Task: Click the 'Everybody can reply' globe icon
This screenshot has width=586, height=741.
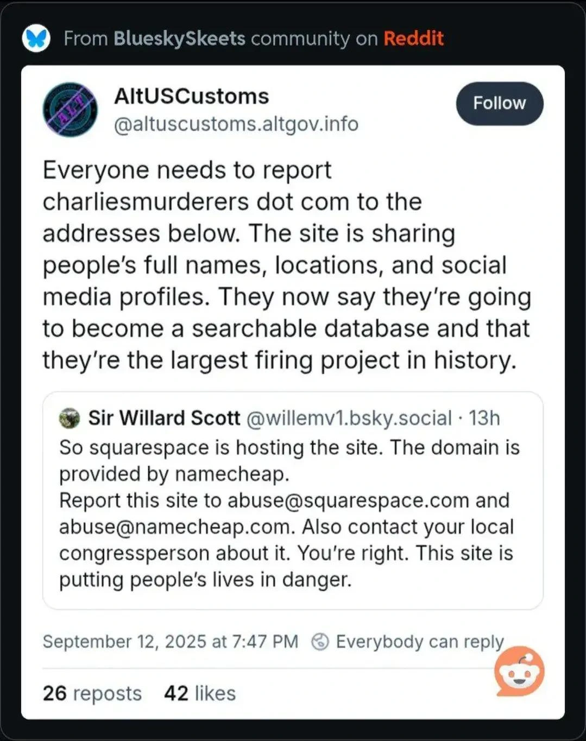Action: (x=320, y=641)
